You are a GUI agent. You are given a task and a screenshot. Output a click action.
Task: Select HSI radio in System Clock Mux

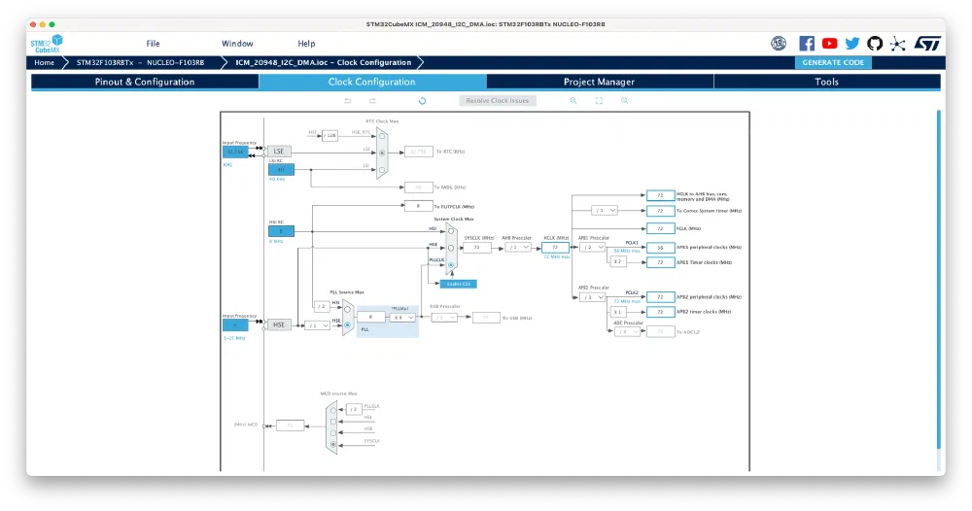(x=451, y=231)
